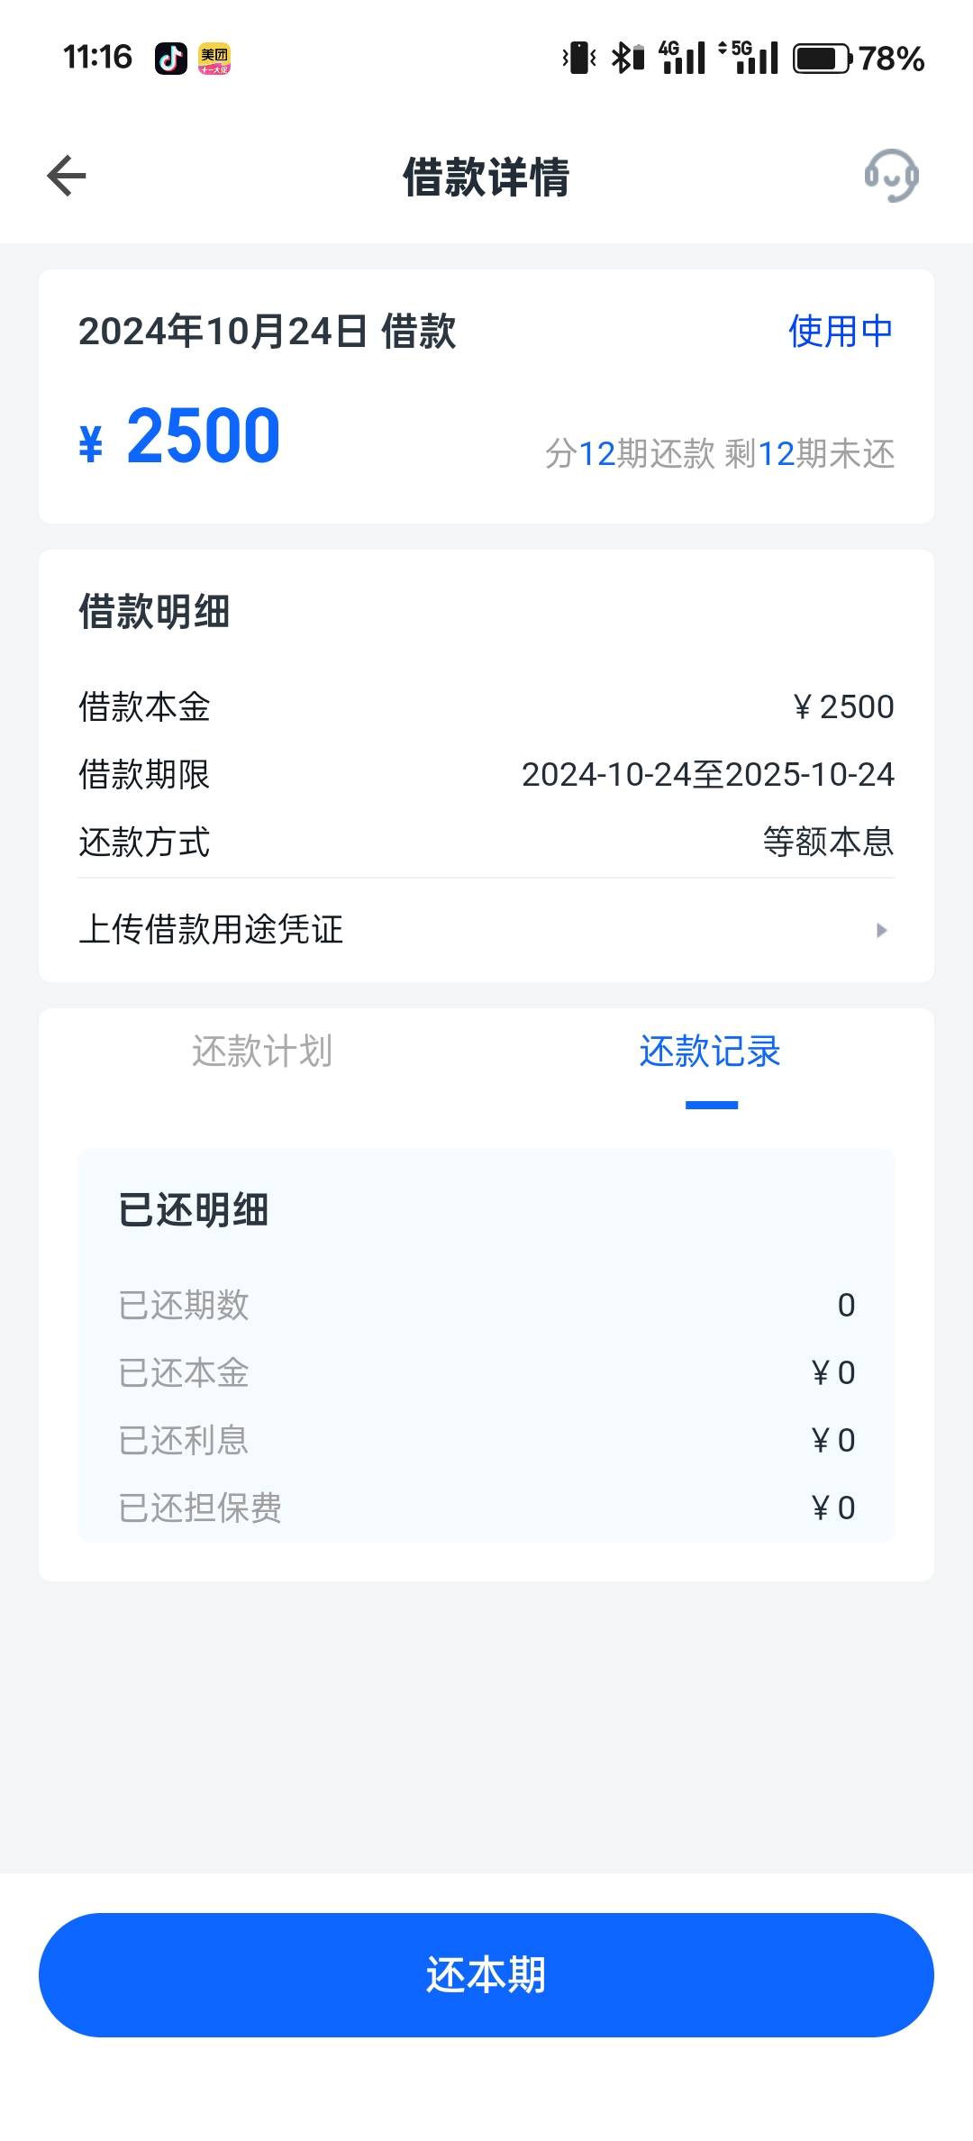
Task: Tap the 借款详情 page title
Action: (486, 177)
